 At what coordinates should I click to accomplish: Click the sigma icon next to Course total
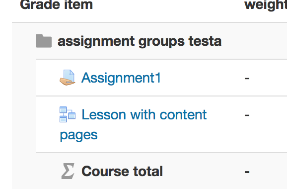pyautogui.click(x=68, y=171)
